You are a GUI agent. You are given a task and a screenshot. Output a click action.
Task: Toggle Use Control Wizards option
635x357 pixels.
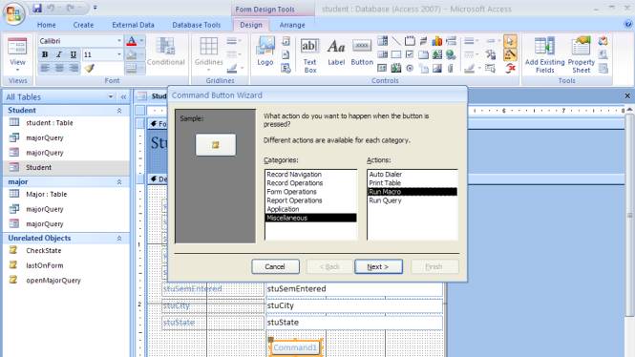click(x=510, y=54)
